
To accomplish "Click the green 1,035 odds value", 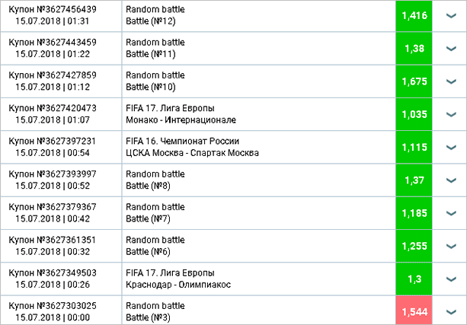I will [x=414, y=114].
